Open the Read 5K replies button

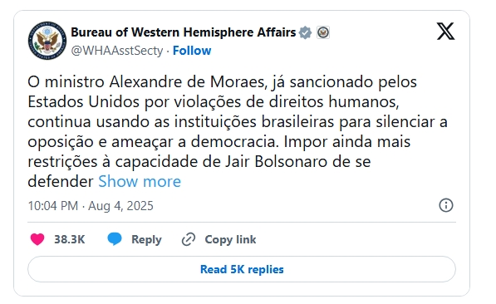point(242,269)
